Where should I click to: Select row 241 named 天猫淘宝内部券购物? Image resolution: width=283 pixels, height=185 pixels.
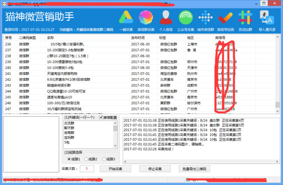point(139,74)
